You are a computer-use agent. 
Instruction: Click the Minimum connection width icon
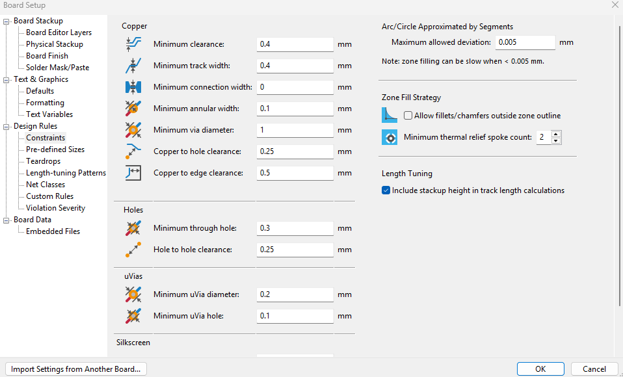[x=133, y=87]
